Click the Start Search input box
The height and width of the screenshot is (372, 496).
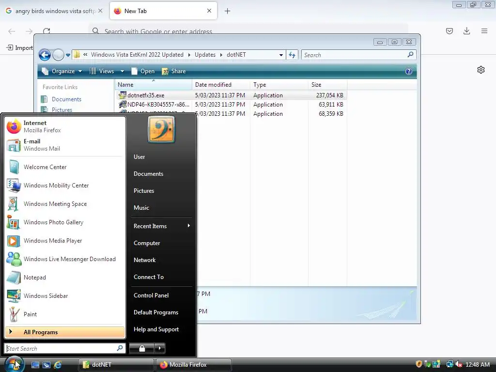(x=65, y=348)
